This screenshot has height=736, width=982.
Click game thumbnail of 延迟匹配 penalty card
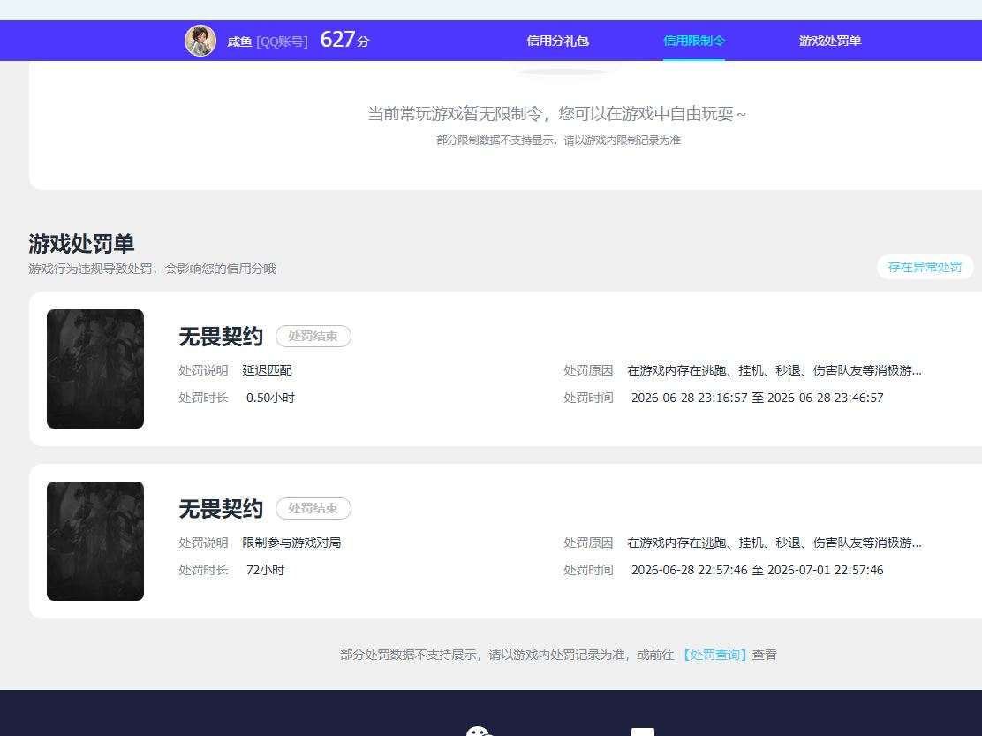pyautogui.click(x=95, y=369)
